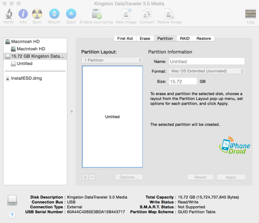The image size is (259, 223).
Task: Switch to the Erase tab
Action: coord(145,39)
